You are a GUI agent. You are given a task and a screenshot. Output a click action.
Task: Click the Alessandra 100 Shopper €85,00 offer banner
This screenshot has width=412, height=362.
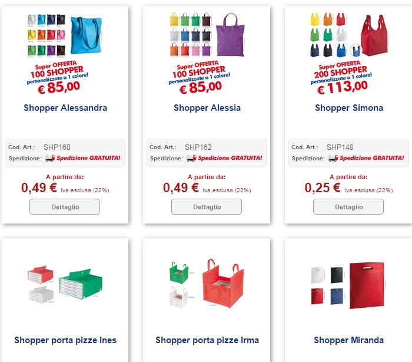coord(58,77)
